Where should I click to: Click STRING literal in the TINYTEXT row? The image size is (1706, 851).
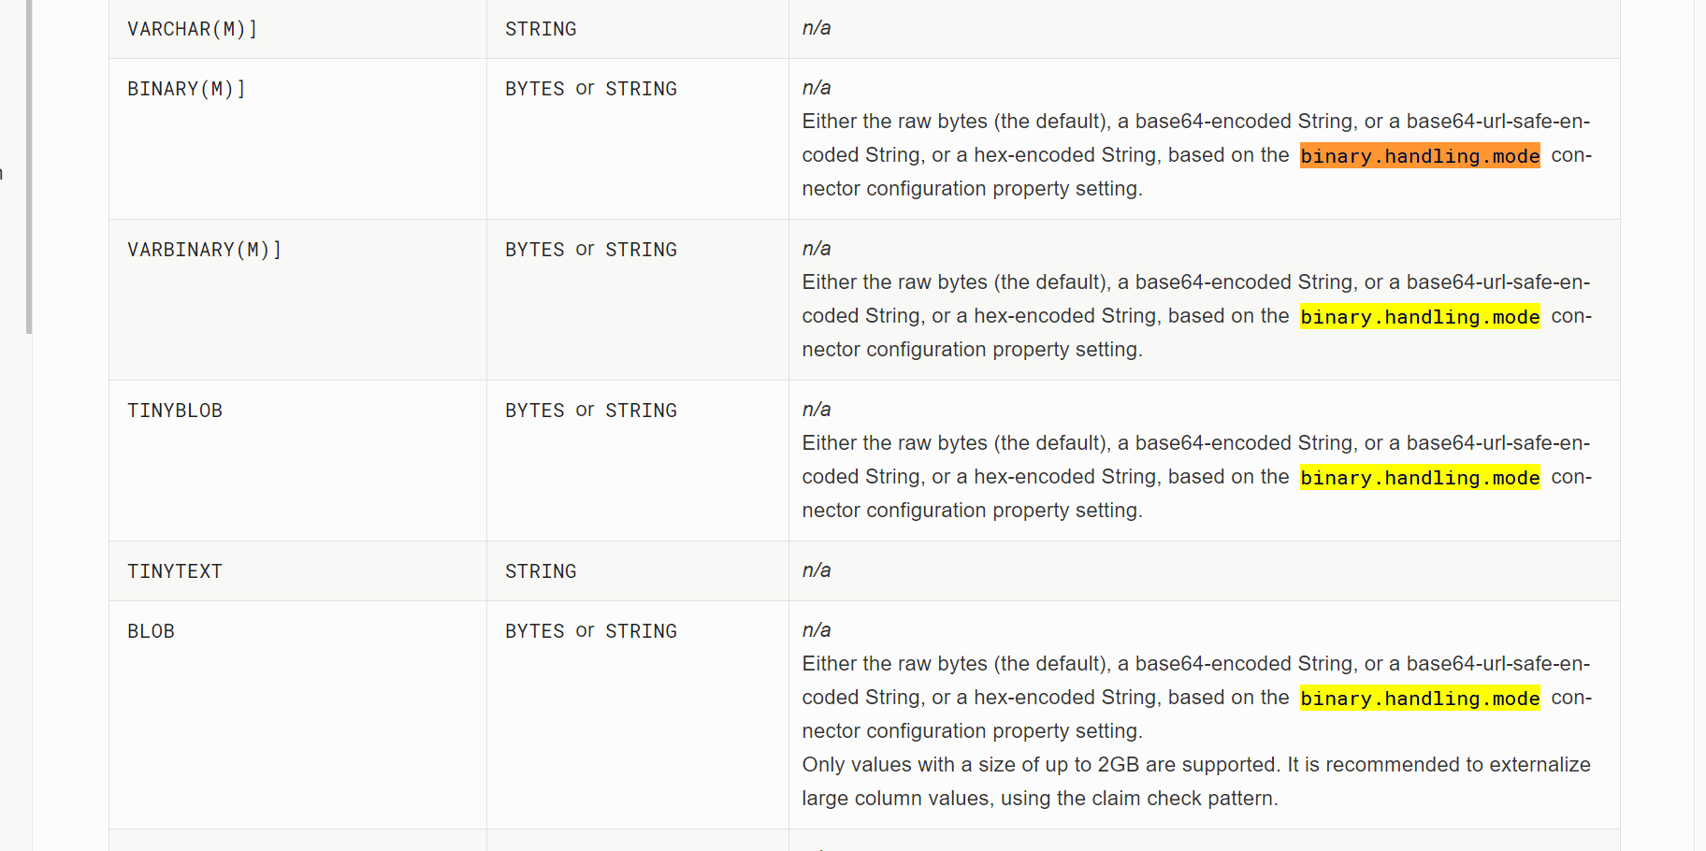[541, 571]
